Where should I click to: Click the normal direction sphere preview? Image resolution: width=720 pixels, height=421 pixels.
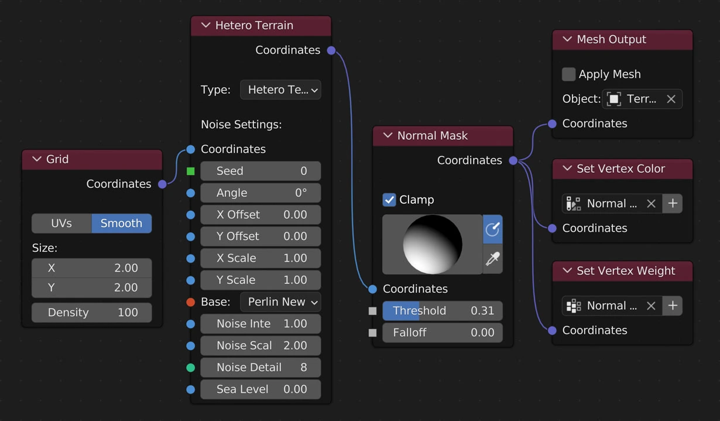[433, 244]
